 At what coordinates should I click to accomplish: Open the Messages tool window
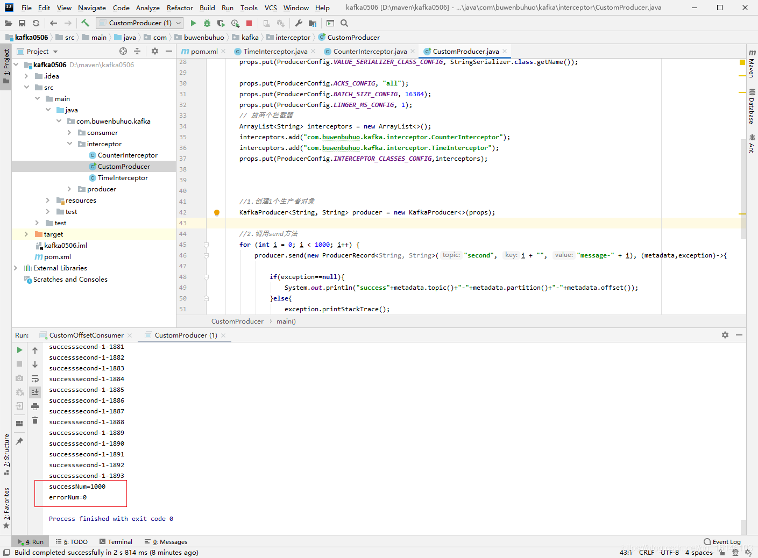[x=166, y=542]
